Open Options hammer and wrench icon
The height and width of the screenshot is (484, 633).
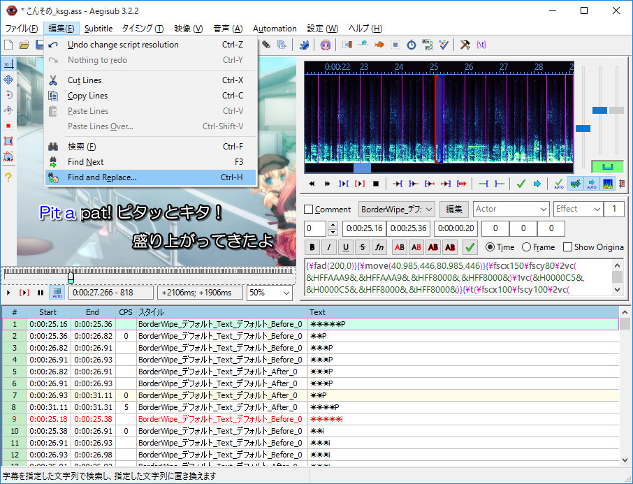coord(465,45)
